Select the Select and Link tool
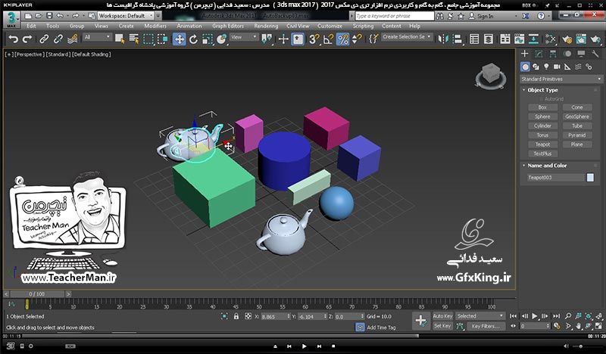606x354 pixels. point(44,39)
